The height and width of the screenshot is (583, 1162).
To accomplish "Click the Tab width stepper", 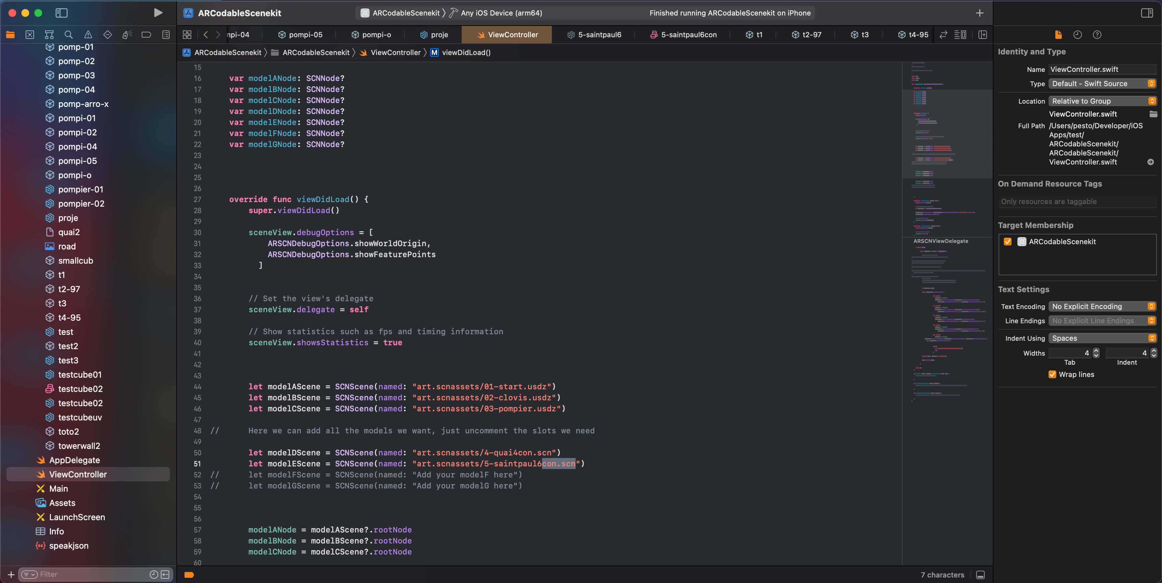I will pos(1096,353).
